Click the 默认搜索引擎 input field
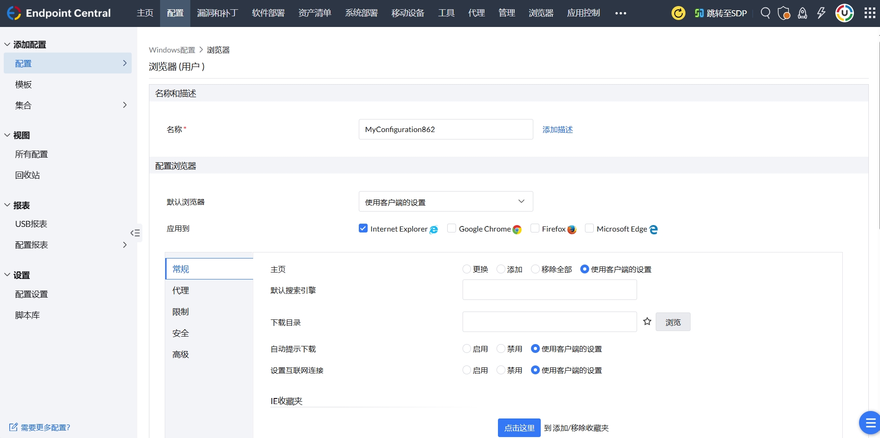Viewport: 880px width, 438px height. pyautogui.click(x=549, y=290)
